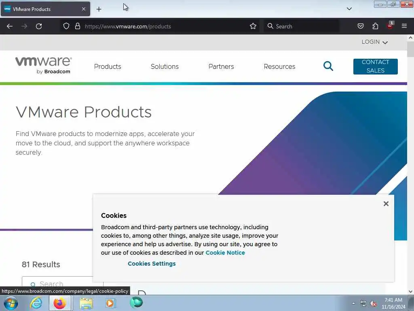
Task: Click the site security padlock icon
Action: (77, 26)
